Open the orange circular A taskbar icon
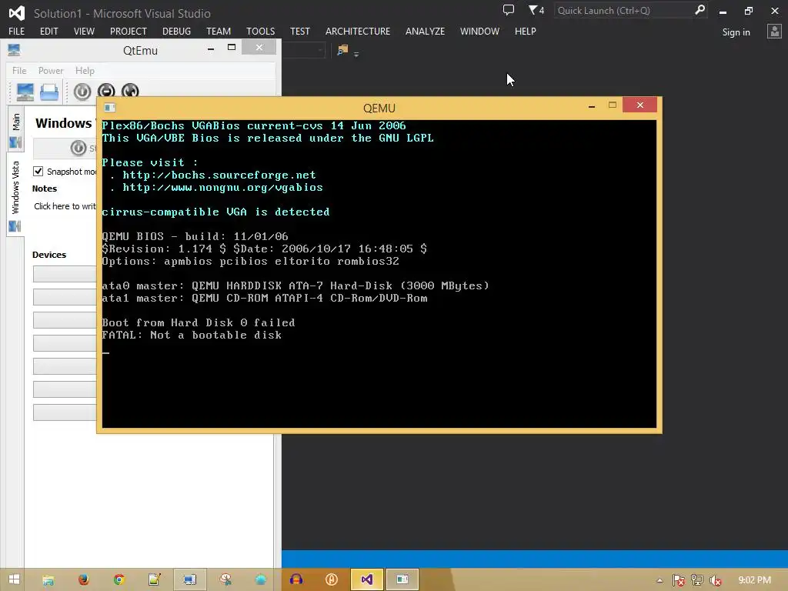Screen dimensions: 788x591 [x=331, y=580]
